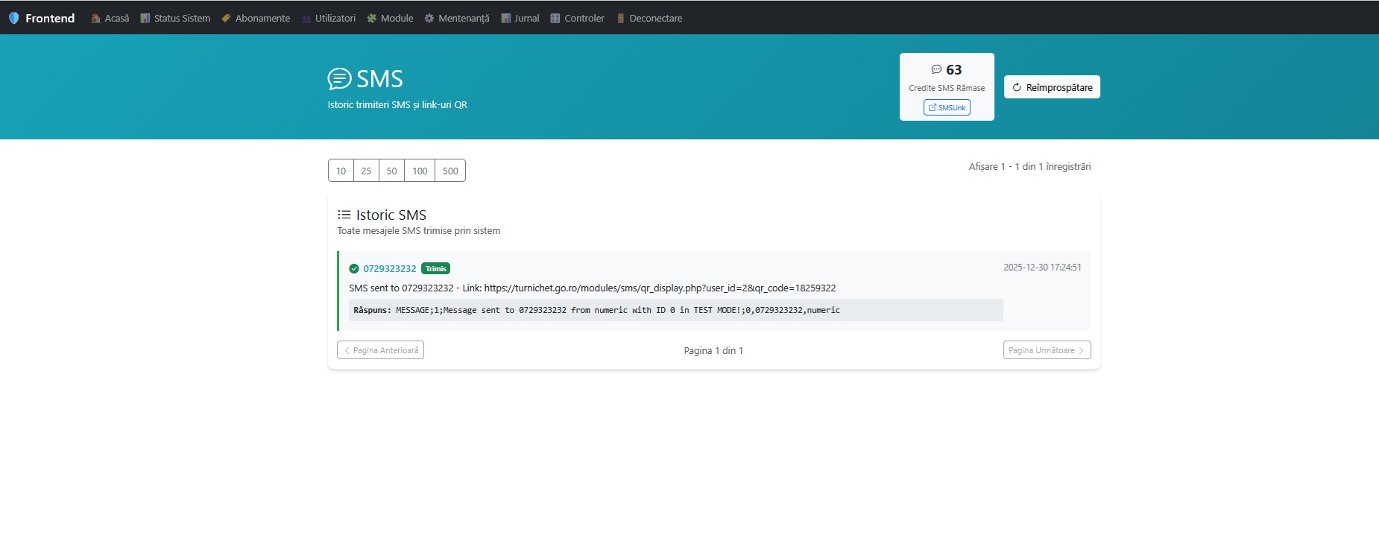Show 10 records per page
Viewport: 1379px width, 541px height.
341,171
